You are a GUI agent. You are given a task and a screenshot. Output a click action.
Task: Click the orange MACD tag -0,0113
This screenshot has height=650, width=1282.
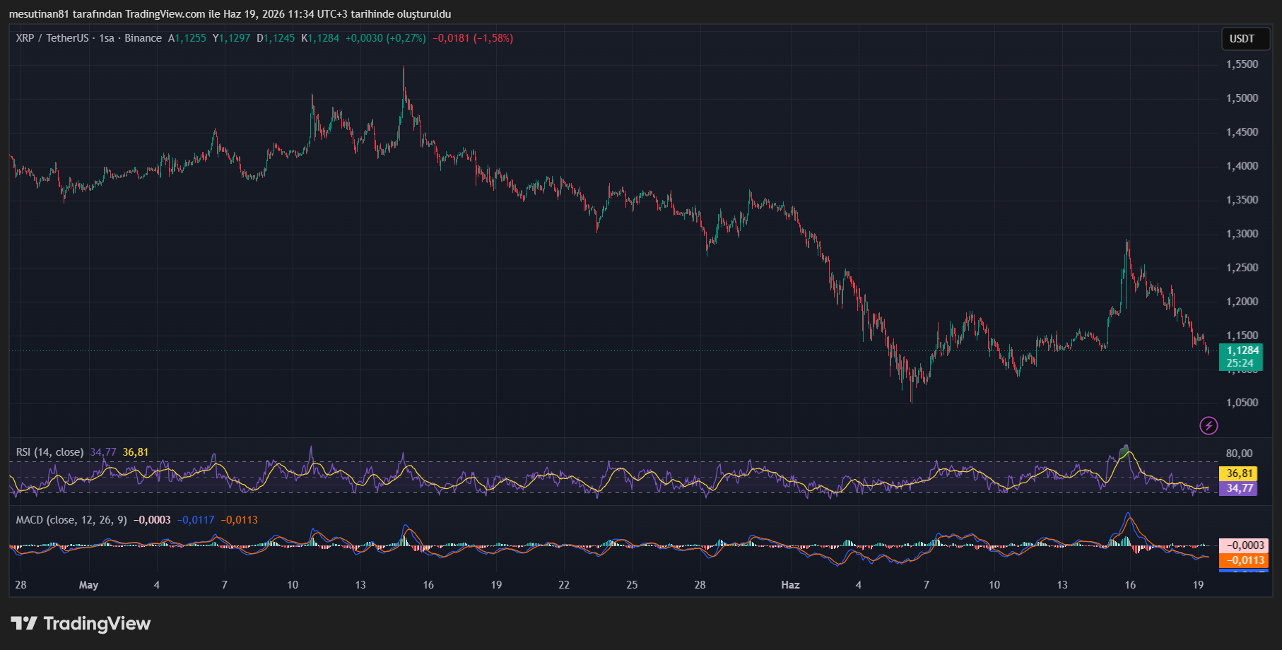1245,560
